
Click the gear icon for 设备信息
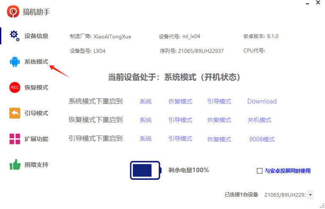(15, 36)
